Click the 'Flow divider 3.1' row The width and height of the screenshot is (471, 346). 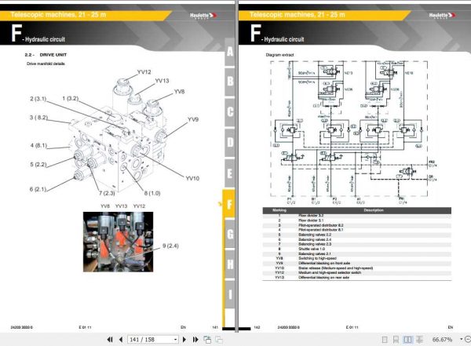pos(357,220)
